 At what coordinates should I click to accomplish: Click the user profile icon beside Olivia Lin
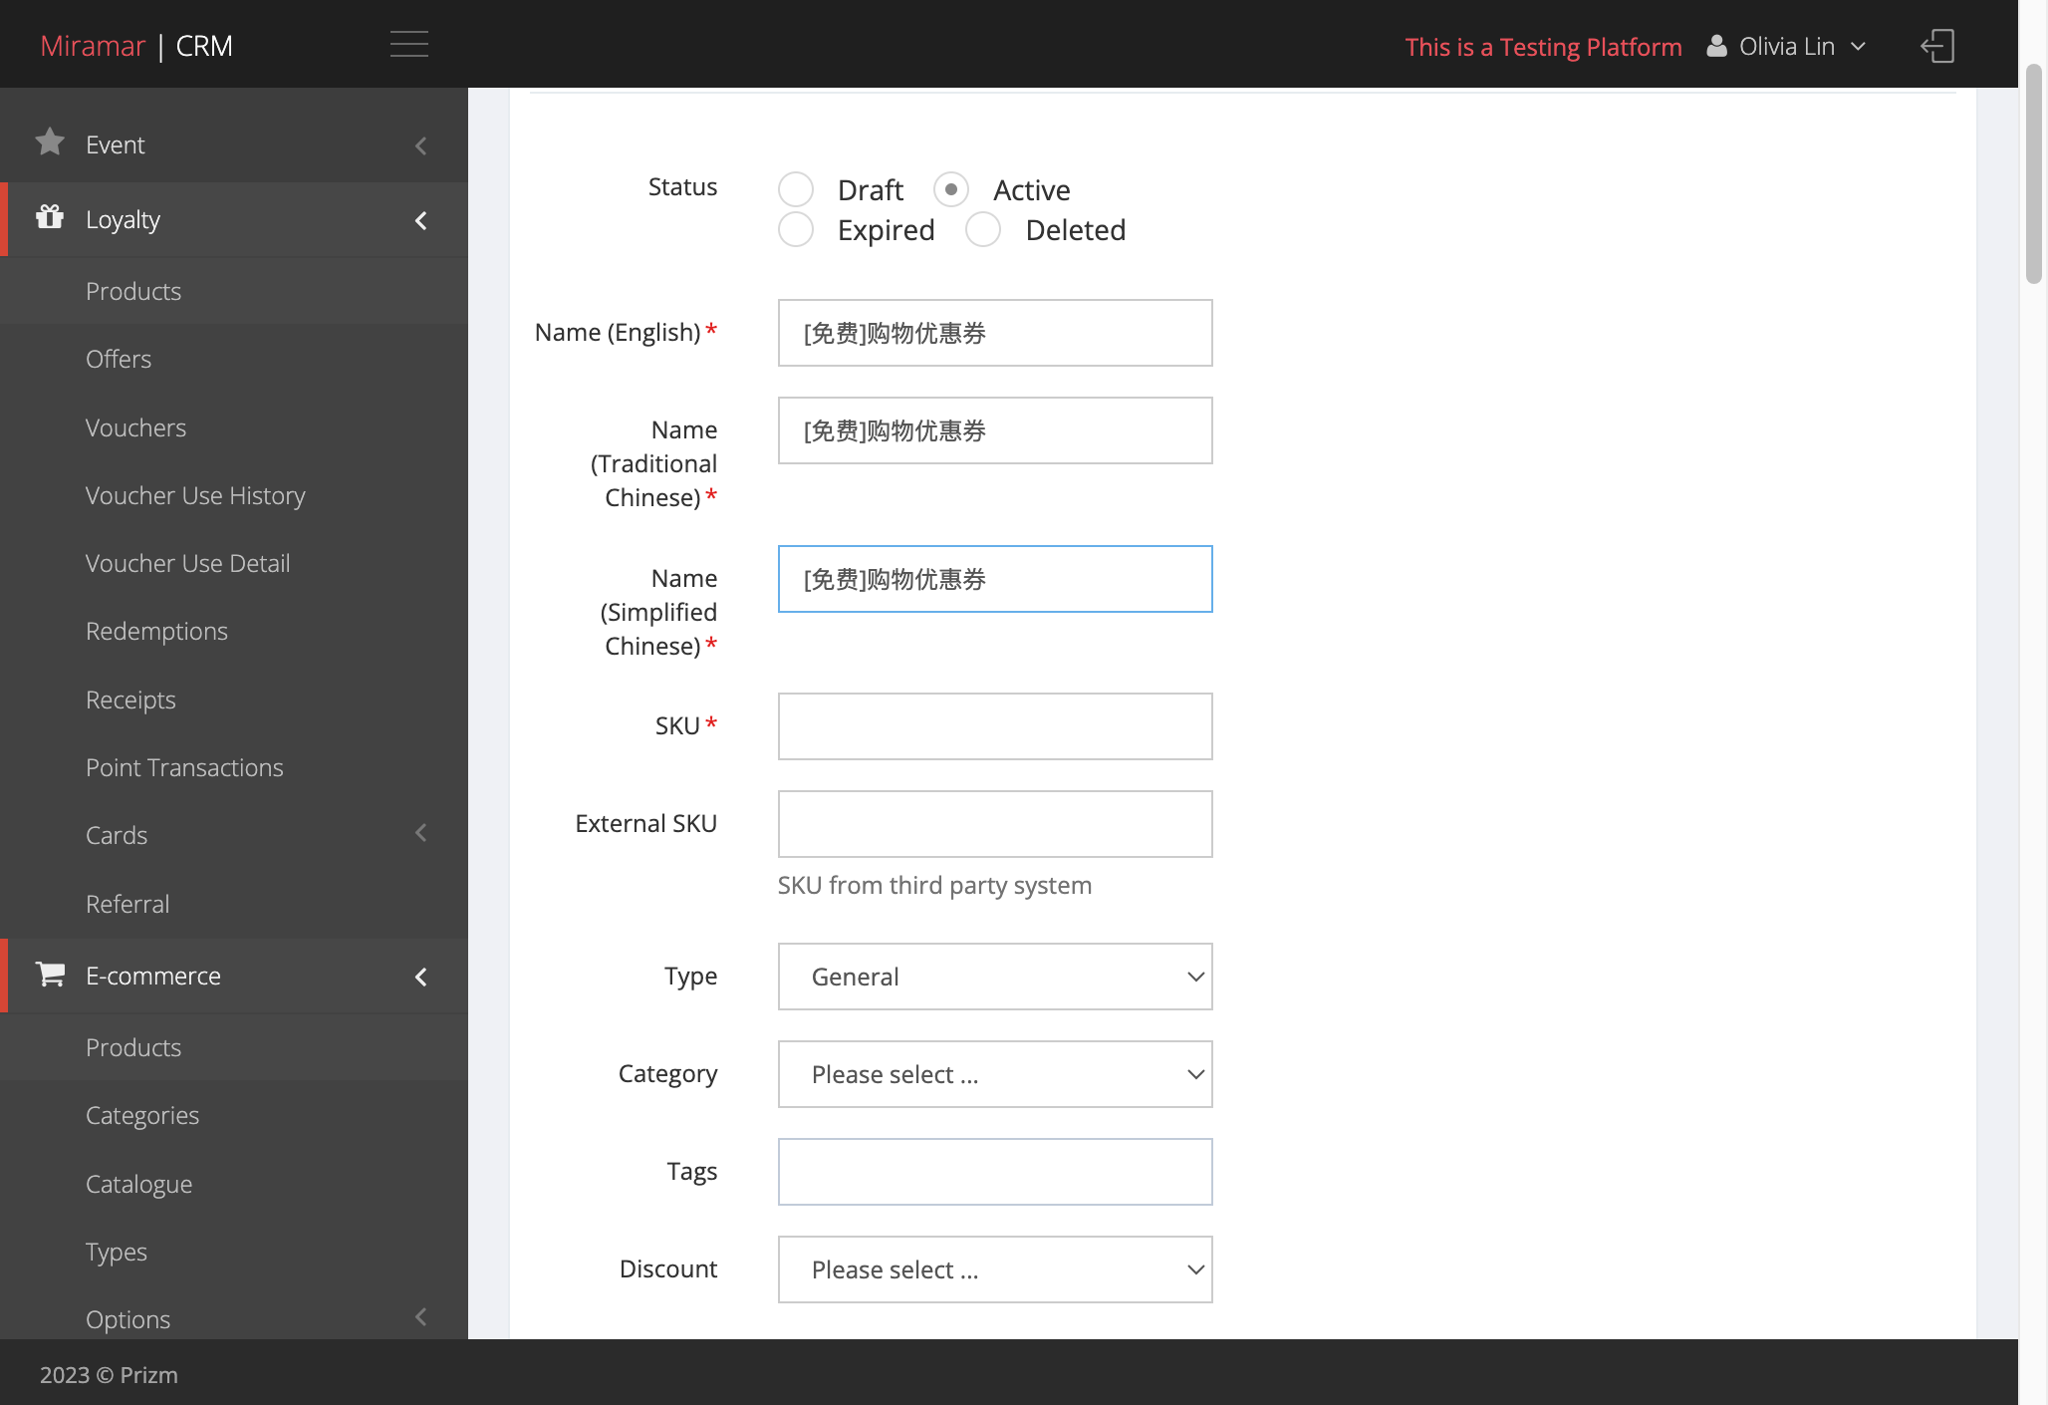1716,46
